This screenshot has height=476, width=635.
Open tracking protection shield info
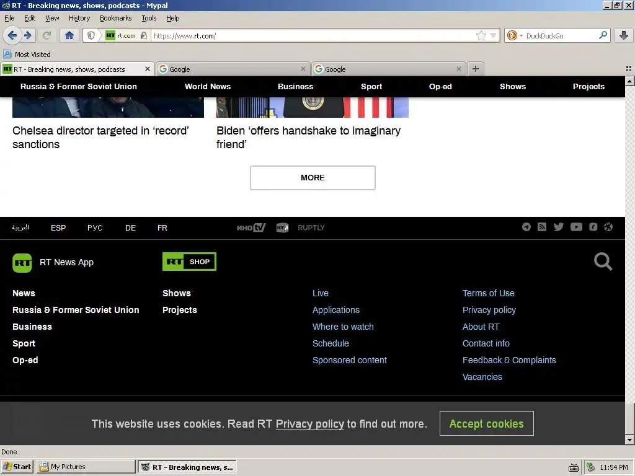click(91, 35)
